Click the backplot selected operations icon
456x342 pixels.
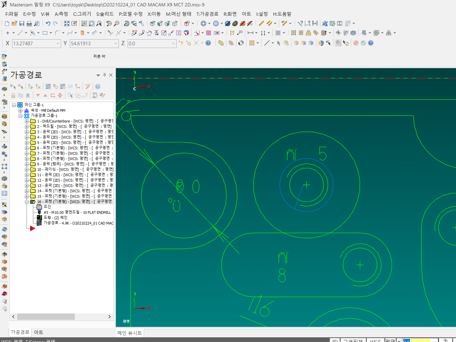point(48,87)
